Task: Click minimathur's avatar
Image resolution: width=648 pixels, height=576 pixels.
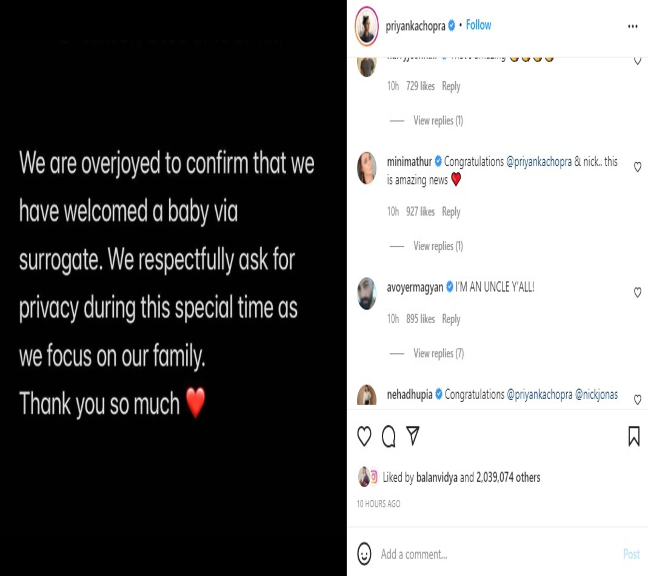Action: point(366,168)
